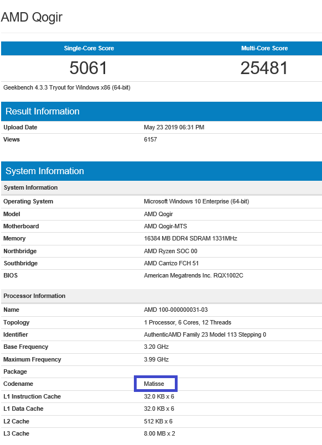Click the Memory row label
322x445 pixels.
[14, 239]
